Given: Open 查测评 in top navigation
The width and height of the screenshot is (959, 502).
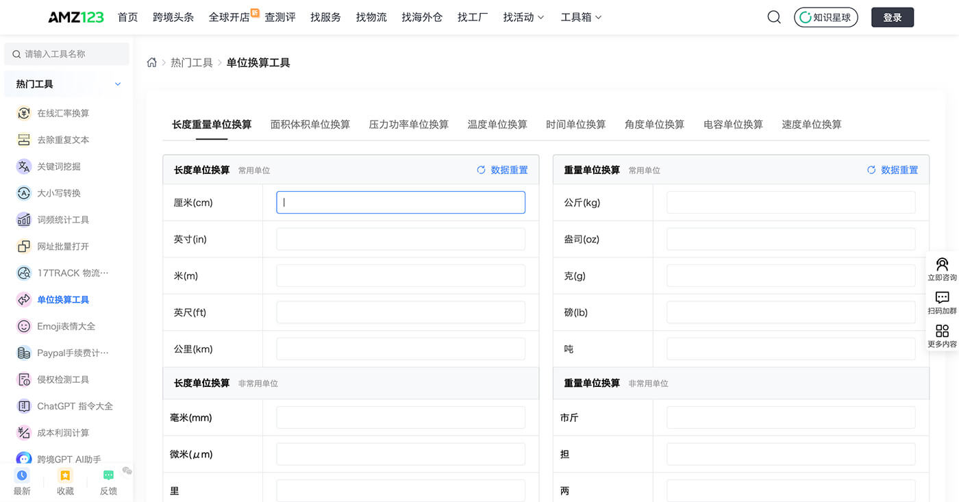Looking at the screenshot, I should pos(280,17).
